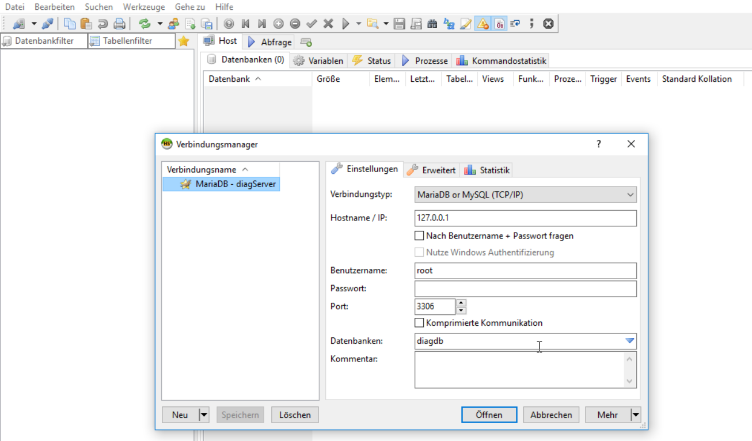Open the dropdown arrow next to Mehr
Image resolution: width=752 pixels, height=441 pixels.
click(635, 415)
